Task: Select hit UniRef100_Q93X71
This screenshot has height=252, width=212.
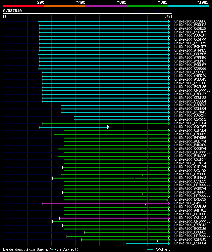Action: tap(190, 43)
